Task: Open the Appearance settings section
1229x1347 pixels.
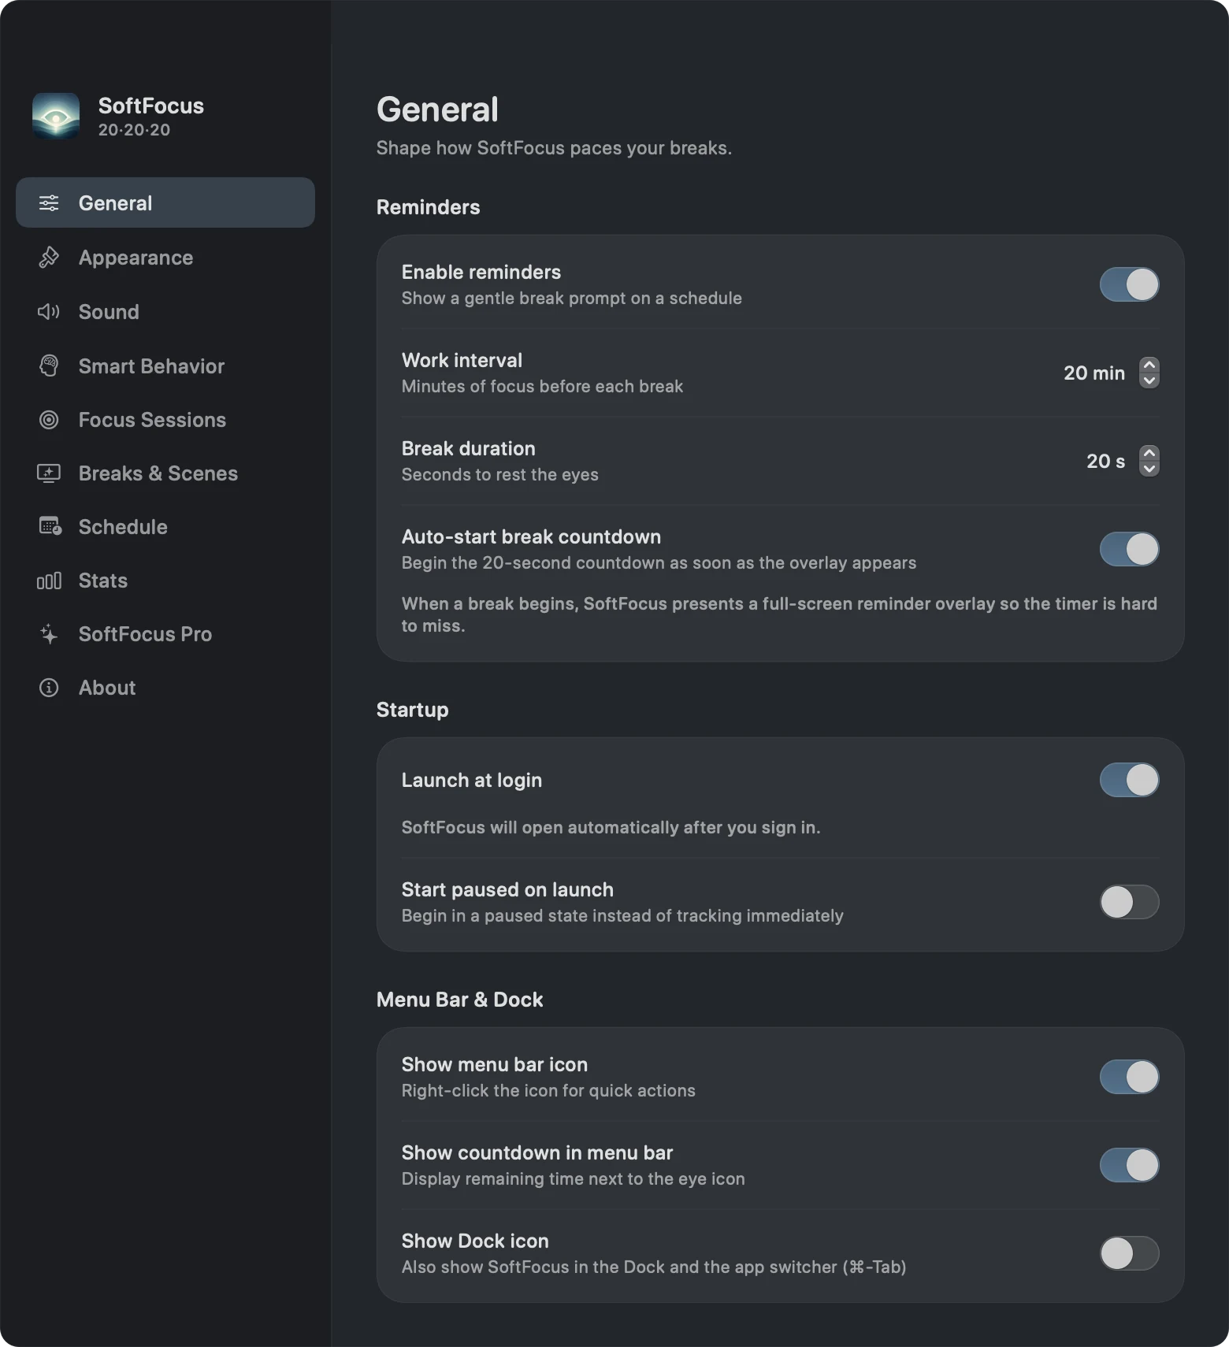Action: pos(165,258)
